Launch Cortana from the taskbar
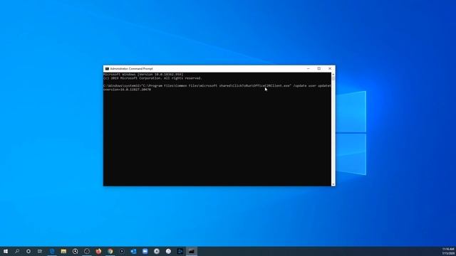The width and height of the screenshot is (456, 256). pyautogui.click(x=28, y=251)
